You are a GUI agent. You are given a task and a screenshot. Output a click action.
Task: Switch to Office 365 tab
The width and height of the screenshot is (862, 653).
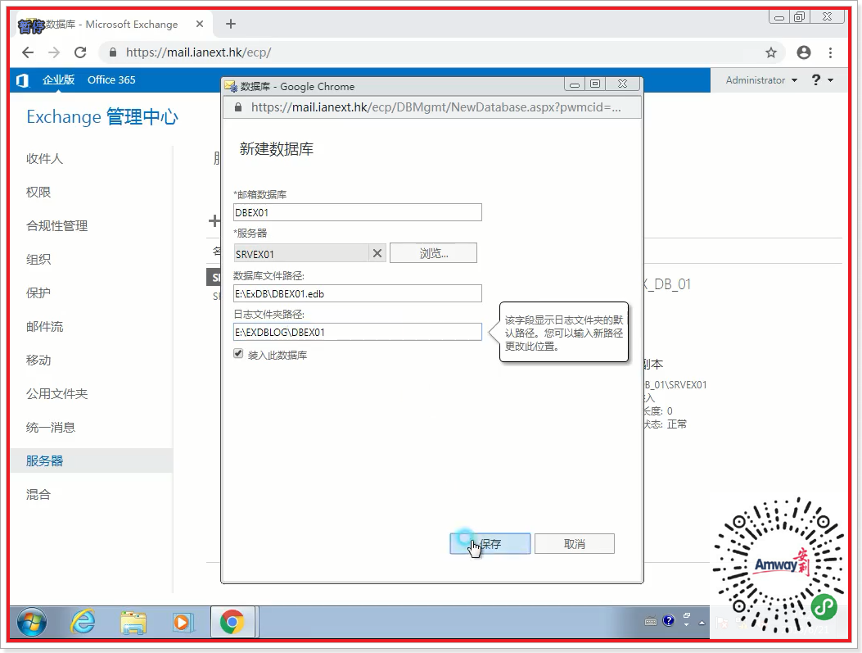click(111, 79)
